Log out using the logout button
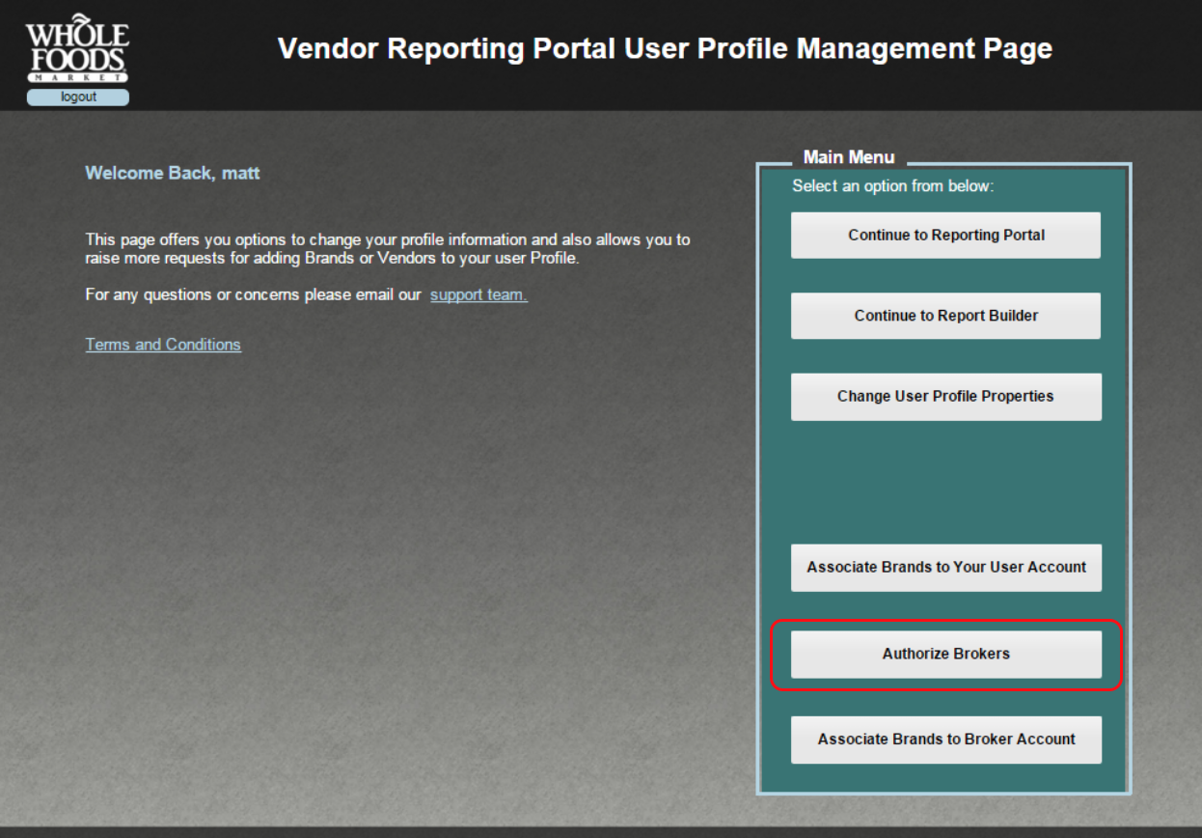1202x838 pixels. click(x=78, y=97)
